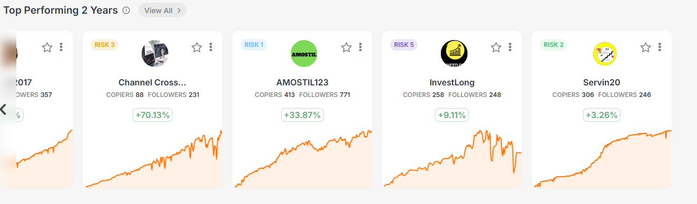Select the RISK 5 badge
The image size is (697, 204).
pos(404,45)
